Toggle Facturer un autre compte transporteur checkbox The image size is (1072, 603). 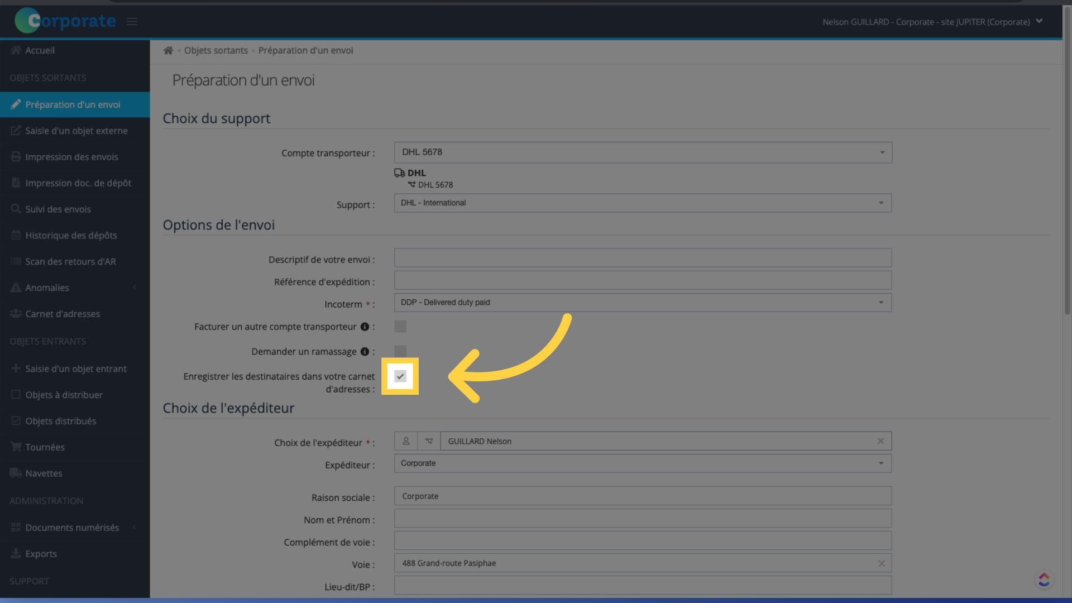[x=400, y=326]
